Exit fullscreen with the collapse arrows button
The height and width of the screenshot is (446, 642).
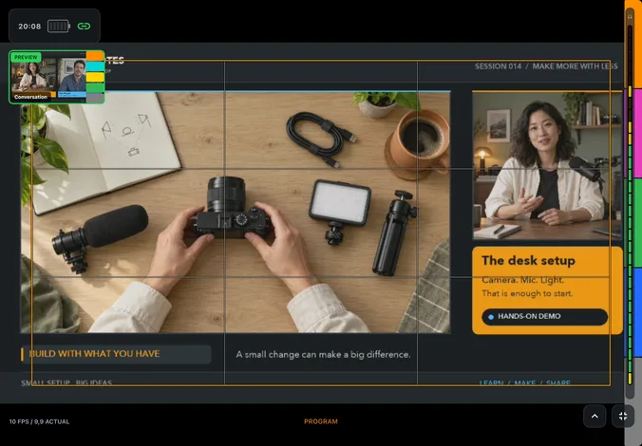[623, 417]
